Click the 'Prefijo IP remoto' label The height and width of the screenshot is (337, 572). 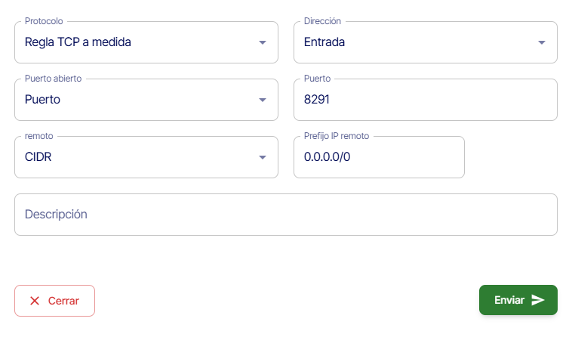point(337,136)
